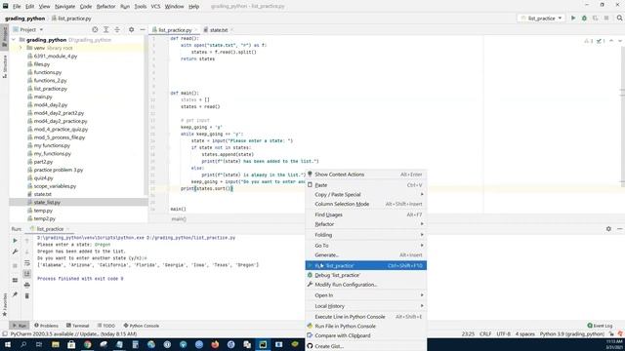The height and width of the screenshot is (351, 625).
Task: Select Paste in context menu
Action: point(366,185)
